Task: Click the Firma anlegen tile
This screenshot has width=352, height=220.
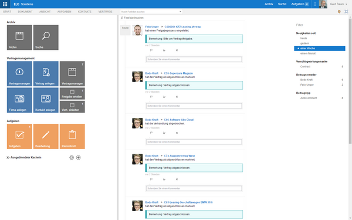Action: click(x=19, y=100)
